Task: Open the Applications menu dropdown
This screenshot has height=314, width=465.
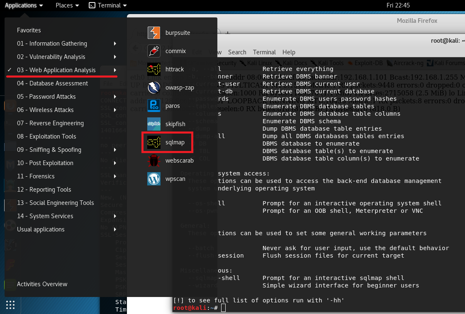Action: tap(24, 5)
